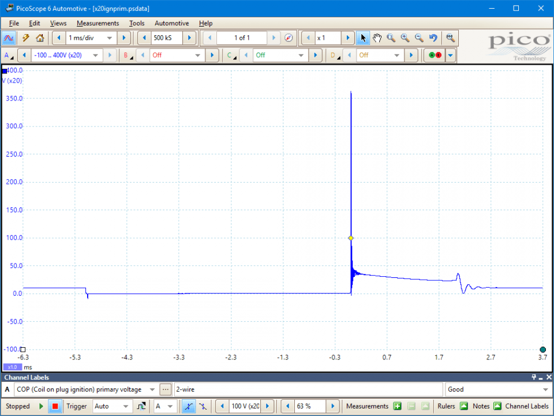
Task: Increase the 63 % pre-trigger value
Action: [333, 406]
